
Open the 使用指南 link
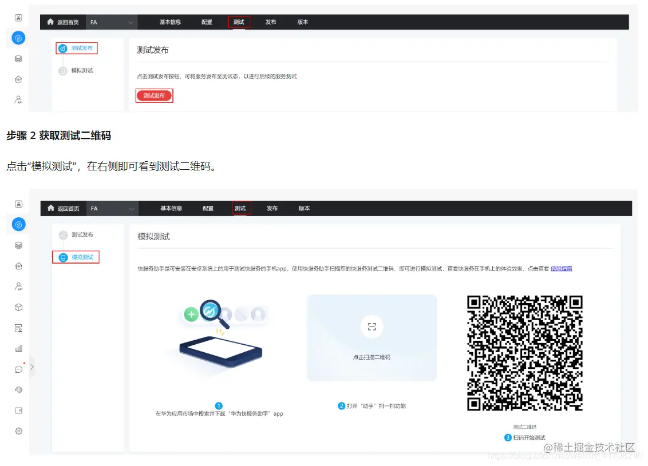[x=561, y=268]
